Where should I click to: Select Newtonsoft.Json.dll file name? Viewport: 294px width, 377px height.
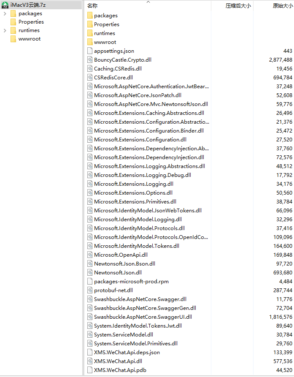(118, 273)
